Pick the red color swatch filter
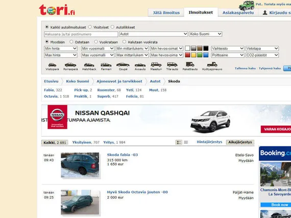The image size is (291, 218). click(187, 55)
